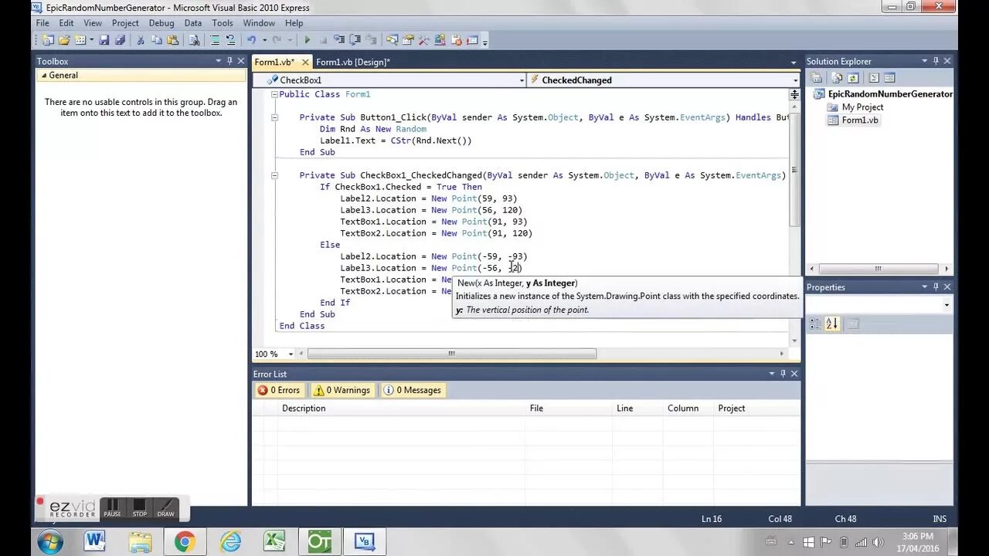Click Show All Files in Solution Explorer
This screenshot has height=556, width=989.
[x=838, y=78]
